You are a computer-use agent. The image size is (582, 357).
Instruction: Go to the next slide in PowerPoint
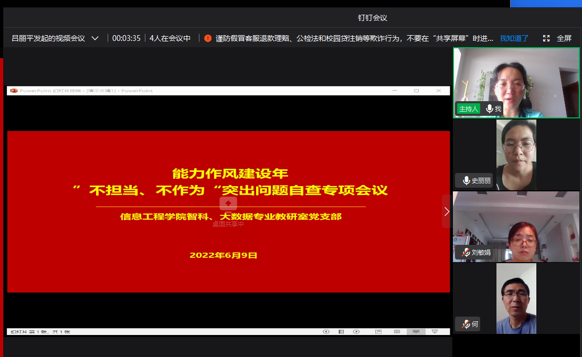tap(356, 331)
